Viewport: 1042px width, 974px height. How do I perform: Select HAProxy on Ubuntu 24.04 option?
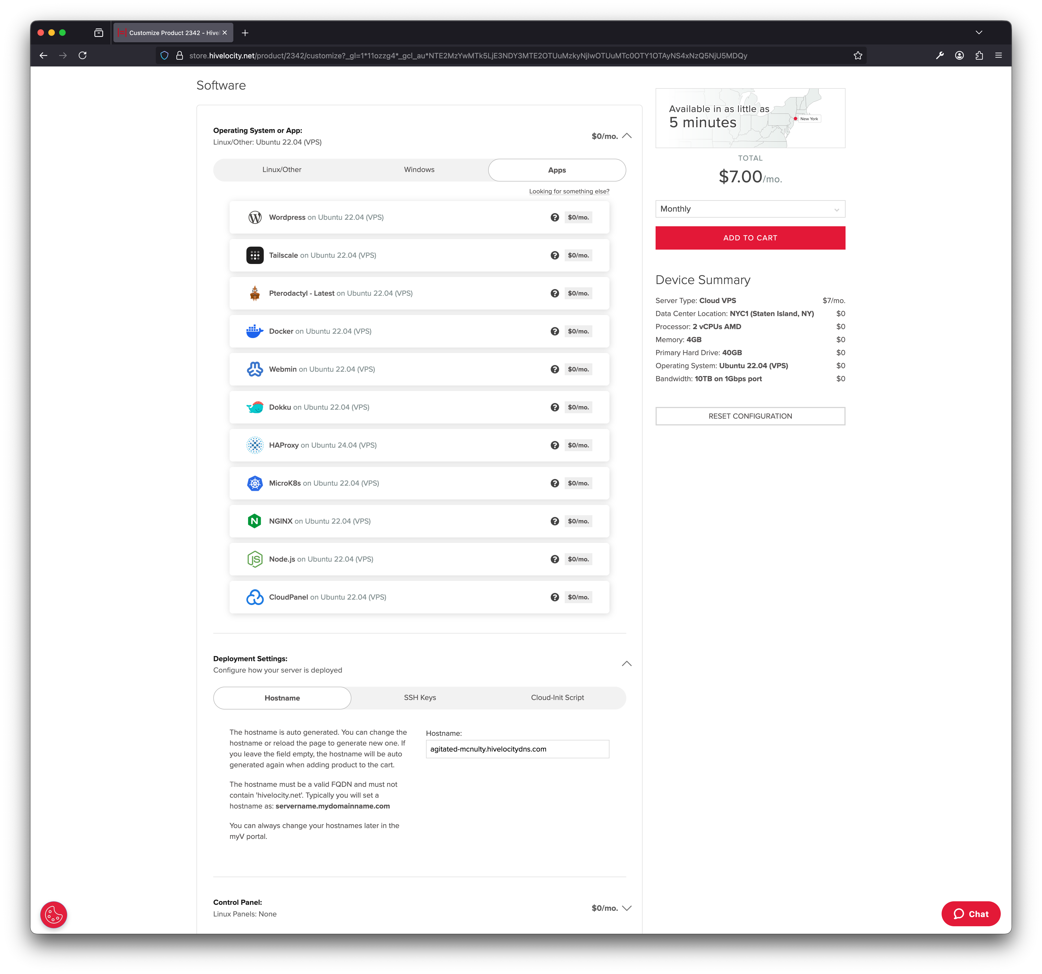point(419,445)
